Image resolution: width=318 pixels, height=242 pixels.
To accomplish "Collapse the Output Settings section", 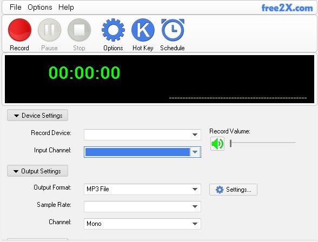I will click(37, 171).
